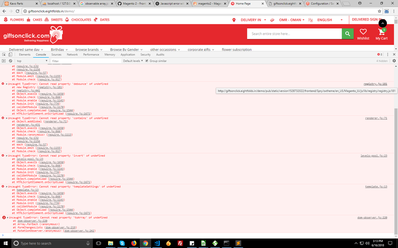Open the Default levels dropdown
The image size is (398, 248).
point(133,61)
